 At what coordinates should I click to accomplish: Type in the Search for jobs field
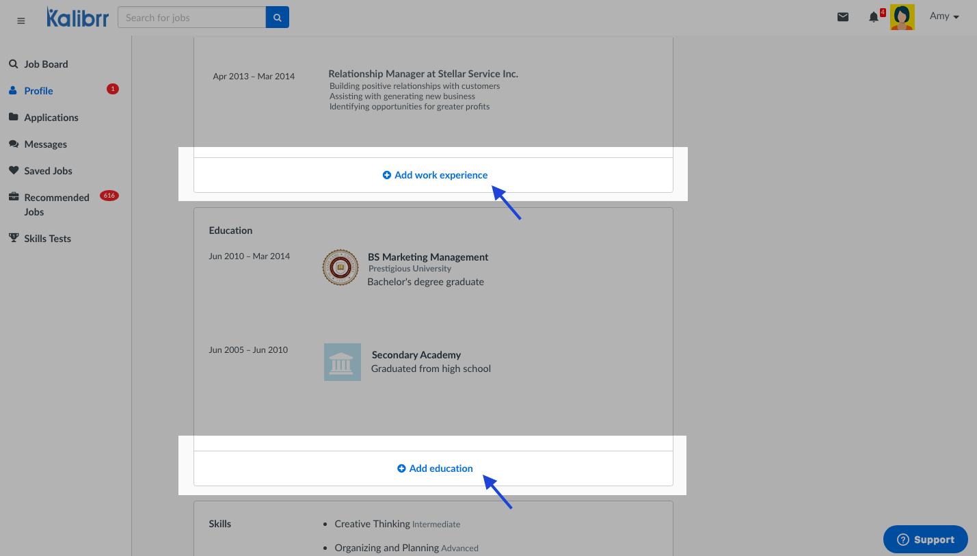tap(191, 18)
